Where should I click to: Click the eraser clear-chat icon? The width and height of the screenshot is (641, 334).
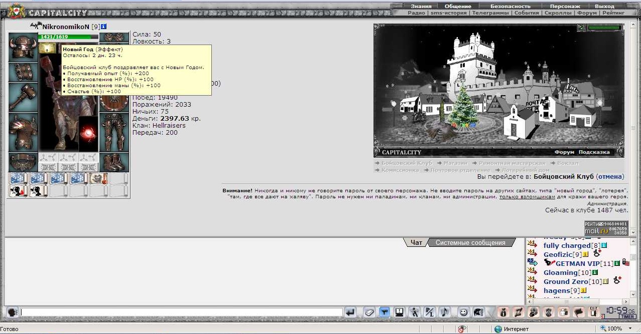click(x=368, y=312)
